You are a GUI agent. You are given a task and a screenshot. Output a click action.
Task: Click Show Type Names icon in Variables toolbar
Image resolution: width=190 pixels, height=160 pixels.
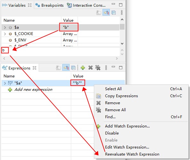point(99,12)
